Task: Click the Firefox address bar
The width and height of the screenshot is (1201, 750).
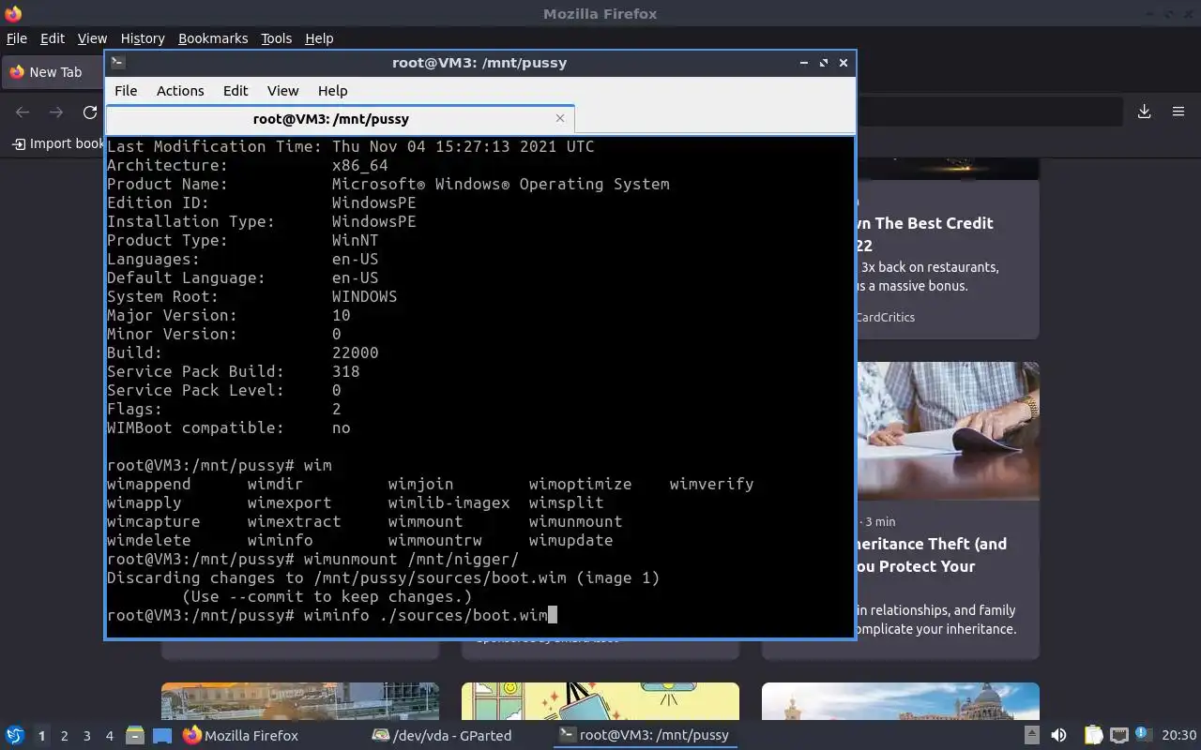Action: tap(989, 112)
